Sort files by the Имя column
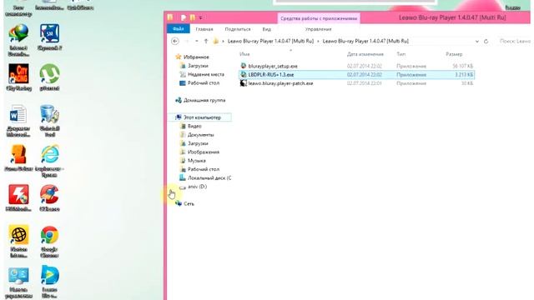 point(244,54)
